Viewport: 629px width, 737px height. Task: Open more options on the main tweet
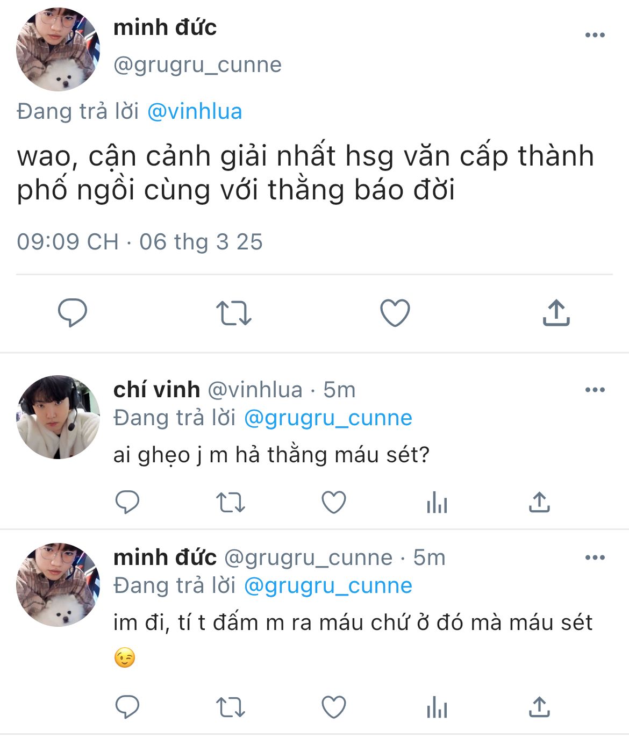click(595, 35)
